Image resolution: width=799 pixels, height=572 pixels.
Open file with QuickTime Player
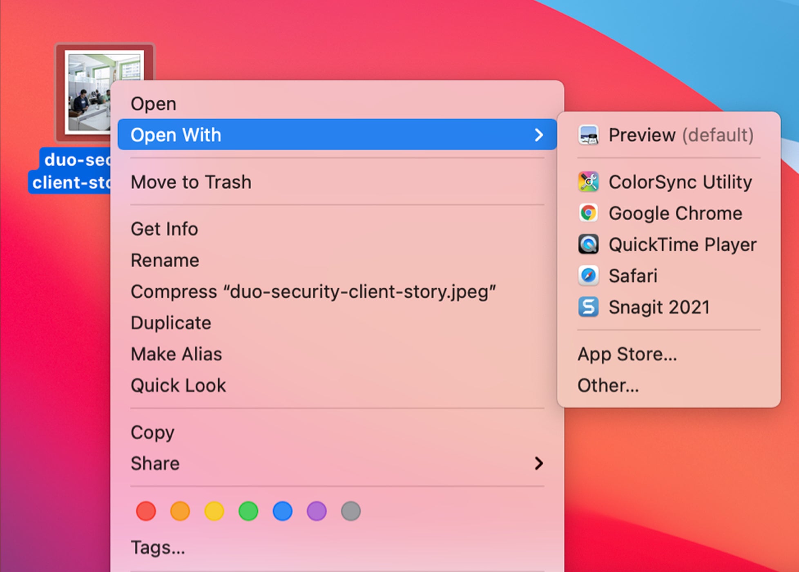pyautogui.click(x=669, y=244)
